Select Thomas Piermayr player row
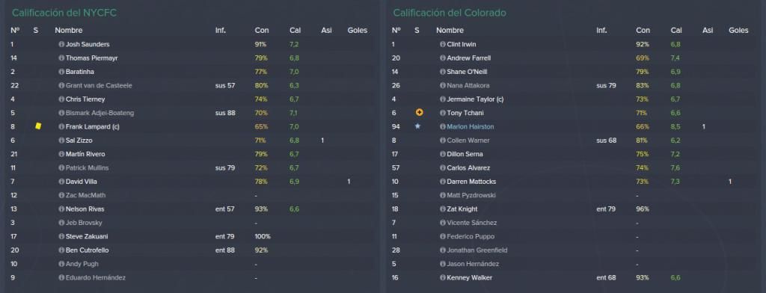 pyautogui.click(x=190, y=58)
